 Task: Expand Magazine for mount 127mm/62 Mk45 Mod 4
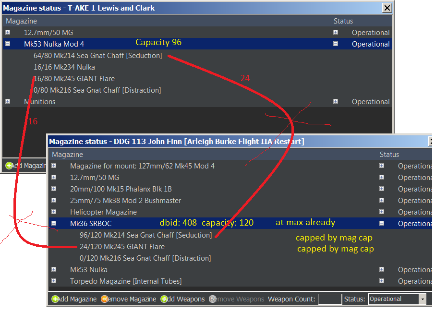54,166
